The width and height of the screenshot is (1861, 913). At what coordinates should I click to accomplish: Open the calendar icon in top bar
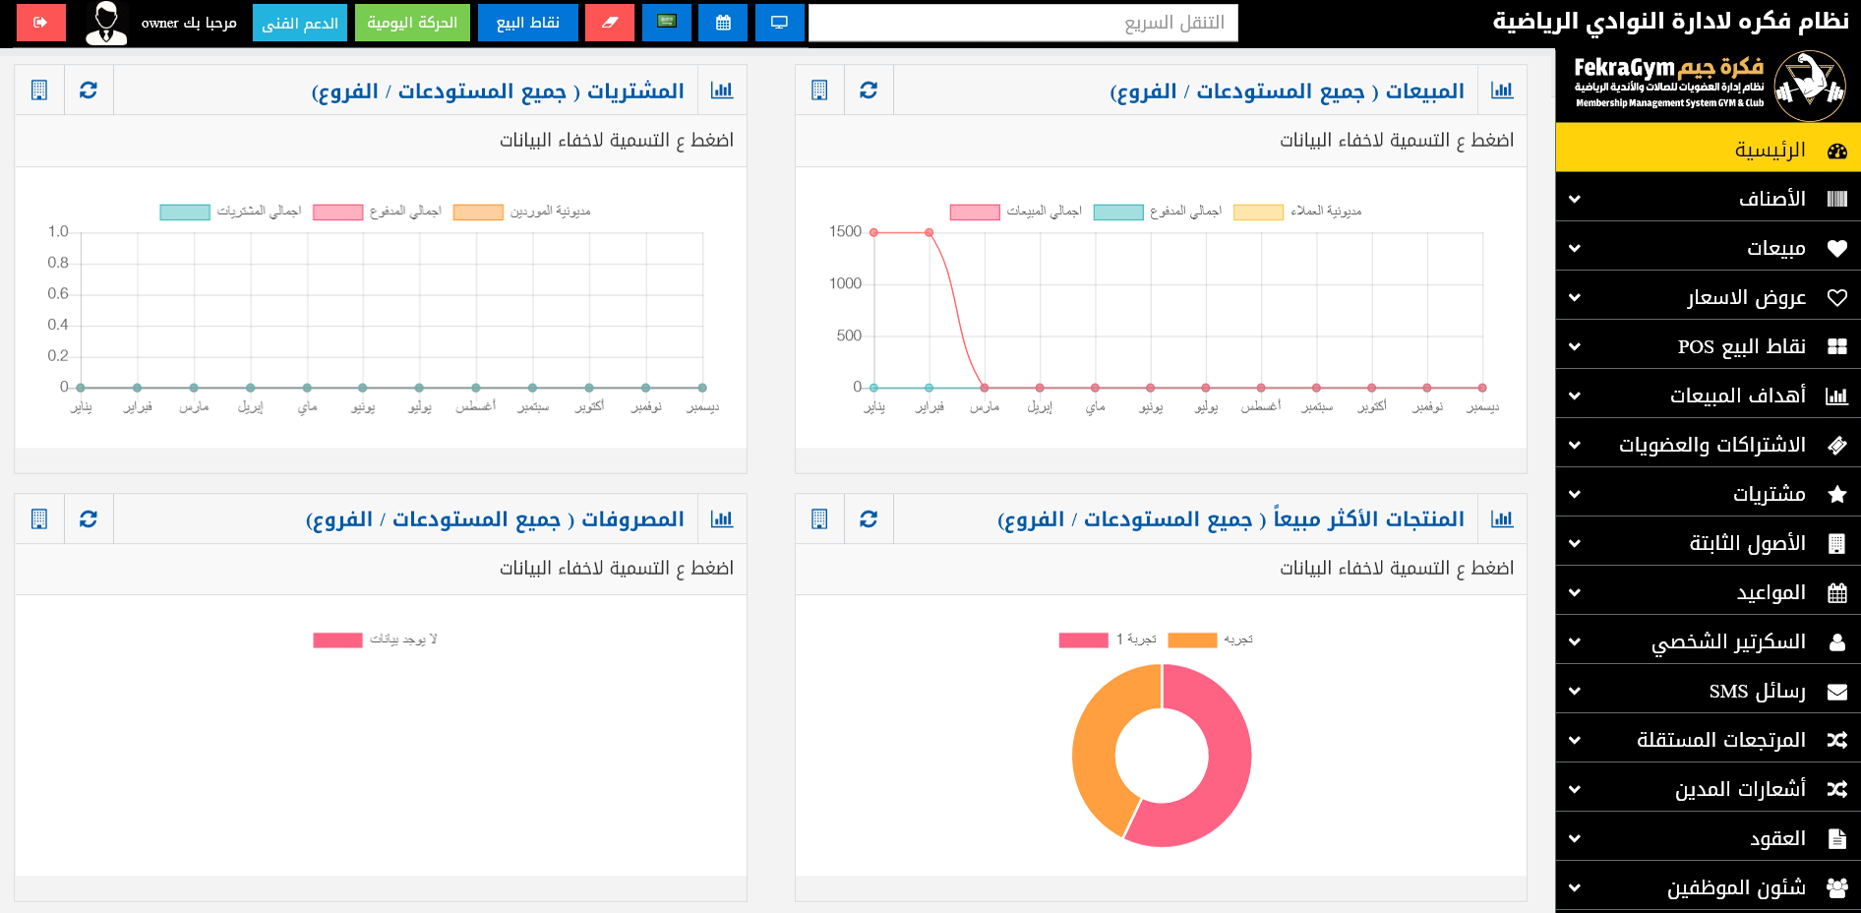(723, 23)
